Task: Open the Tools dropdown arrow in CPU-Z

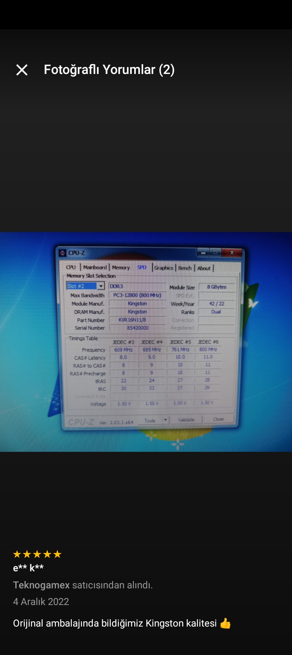Action: tap(165, 420)
